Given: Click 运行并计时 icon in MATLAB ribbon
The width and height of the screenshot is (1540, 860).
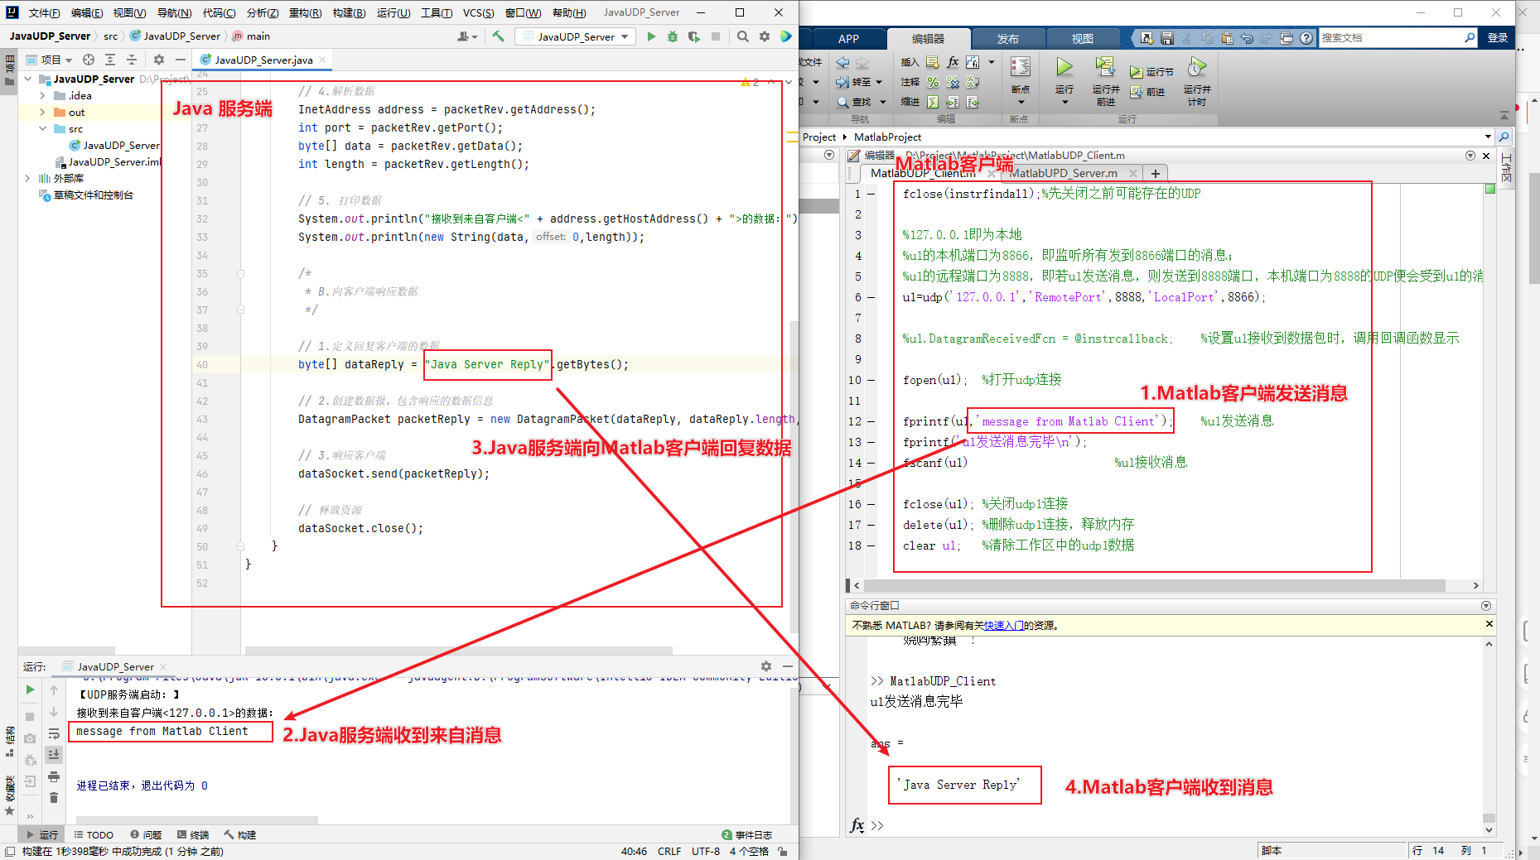Looking at the screenshot, I should point(1197,66).
